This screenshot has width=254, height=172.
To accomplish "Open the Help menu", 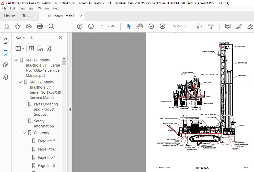I will tap(56, 8).
